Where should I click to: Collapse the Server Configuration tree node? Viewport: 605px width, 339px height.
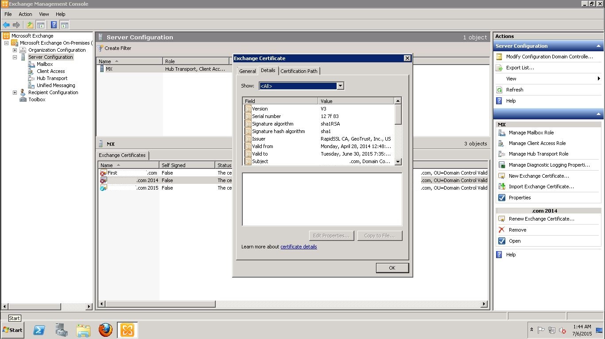(15, 57)
